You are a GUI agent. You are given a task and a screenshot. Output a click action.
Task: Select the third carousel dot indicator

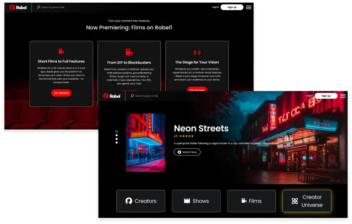pos(116,139)
